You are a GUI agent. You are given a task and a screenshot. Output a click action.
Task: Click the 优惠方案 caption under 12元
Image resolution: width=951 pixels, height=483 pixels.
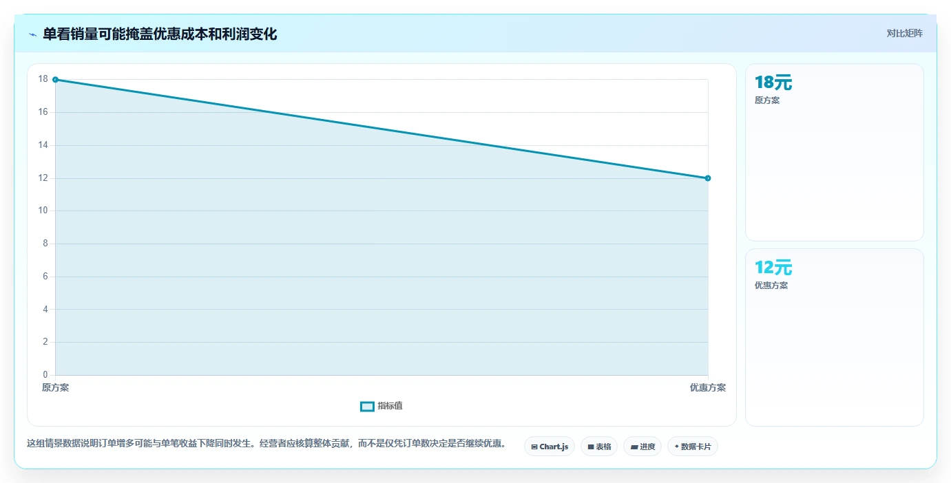click(x=771, y=286)
